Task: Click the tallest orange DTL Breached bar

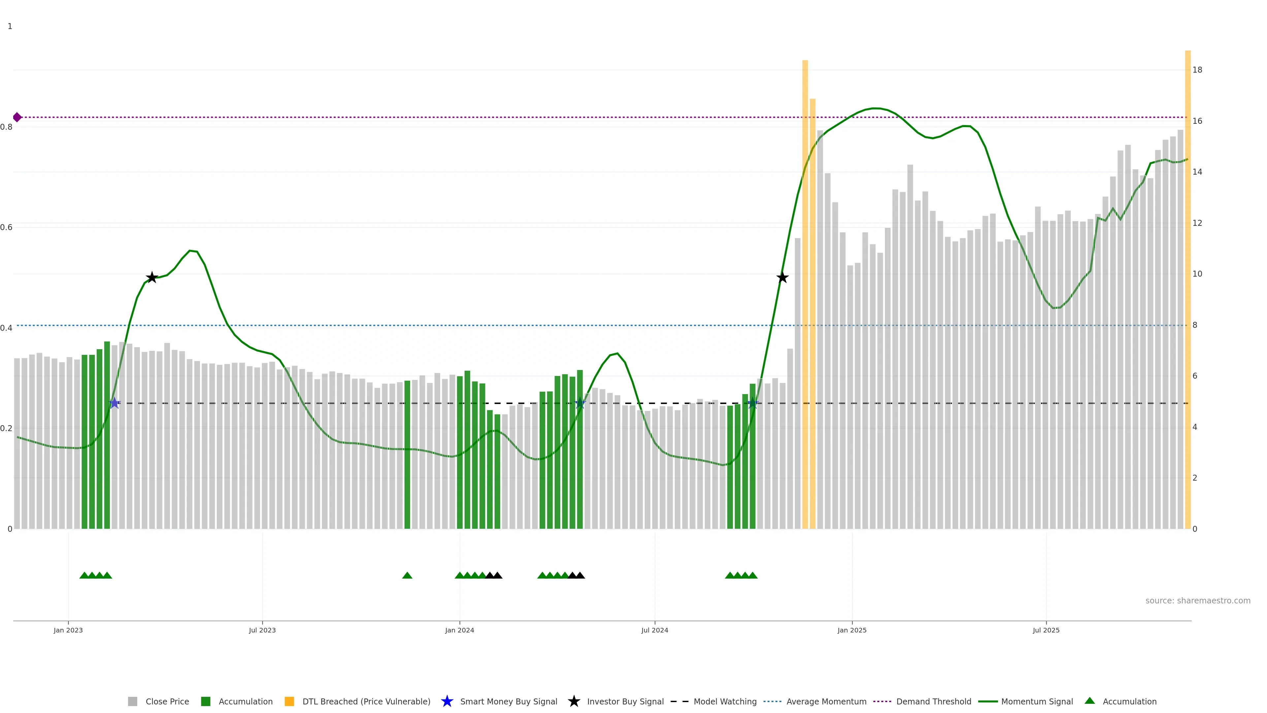Action: click(805, 295)
